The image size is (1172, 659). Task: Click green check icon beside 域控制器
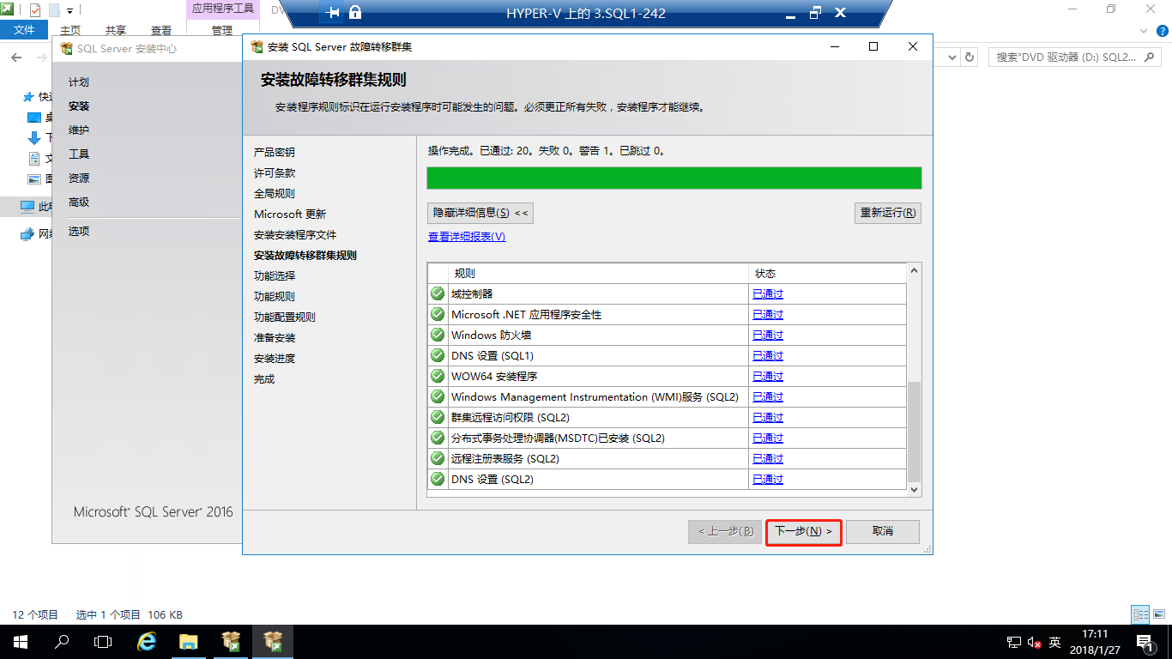pos(438,293)
